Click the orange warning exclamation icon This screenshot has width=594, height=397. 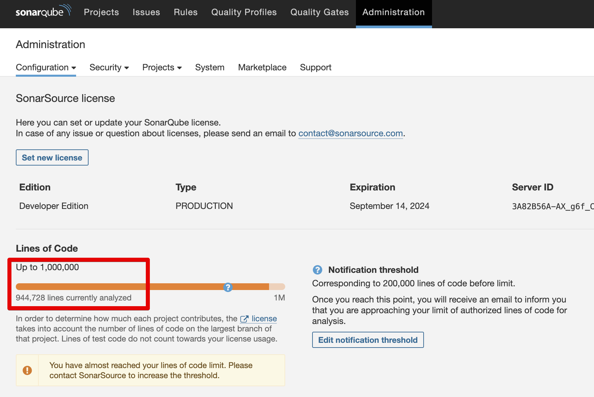[x=27, y=370]
